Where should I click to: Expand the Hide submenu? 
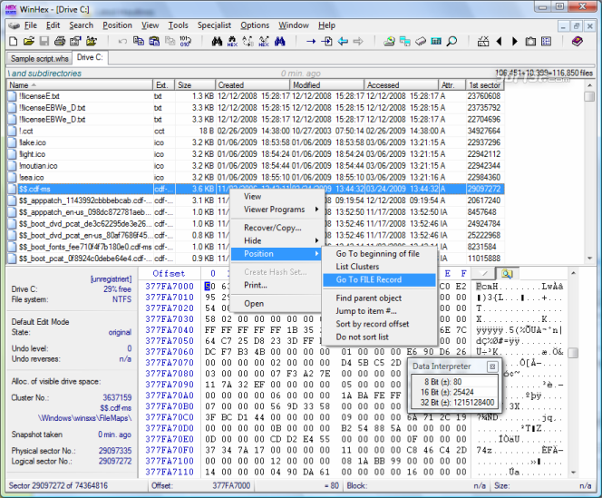276,241
